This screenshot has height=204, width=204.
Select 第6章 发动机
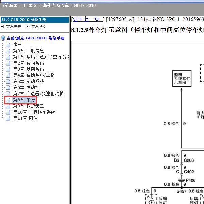coord(26,87)
